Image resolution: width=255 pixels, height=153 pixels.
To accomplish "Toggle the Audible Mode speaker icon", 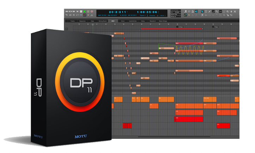I will pos(196,11).
